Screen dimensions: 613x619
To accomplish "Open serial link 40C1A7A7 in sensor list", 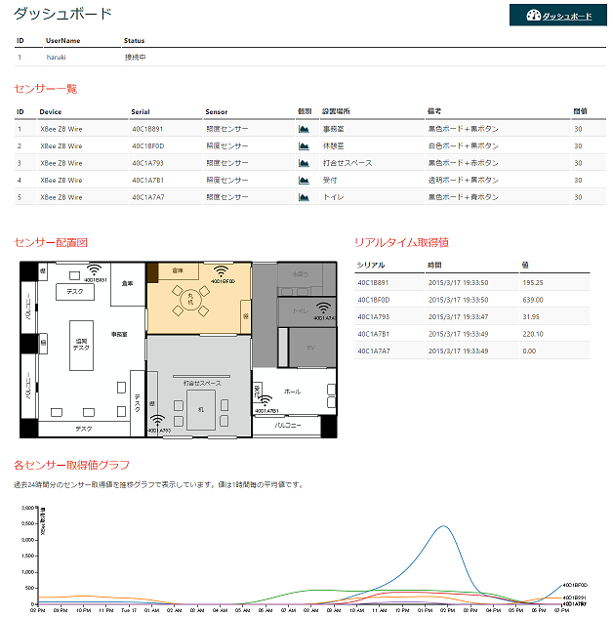I will pyautogui.click(x=147, y=197).
